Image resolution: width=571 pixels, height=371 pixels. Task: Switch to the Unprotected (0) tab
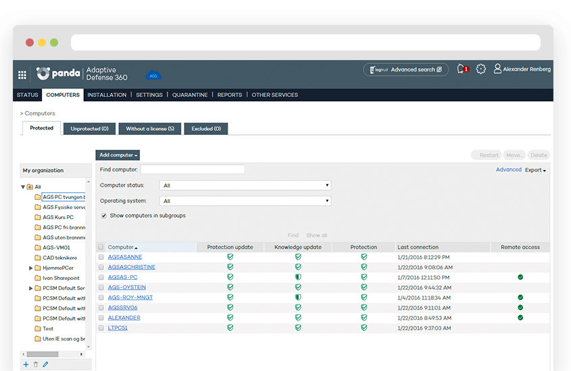[89, 128]
